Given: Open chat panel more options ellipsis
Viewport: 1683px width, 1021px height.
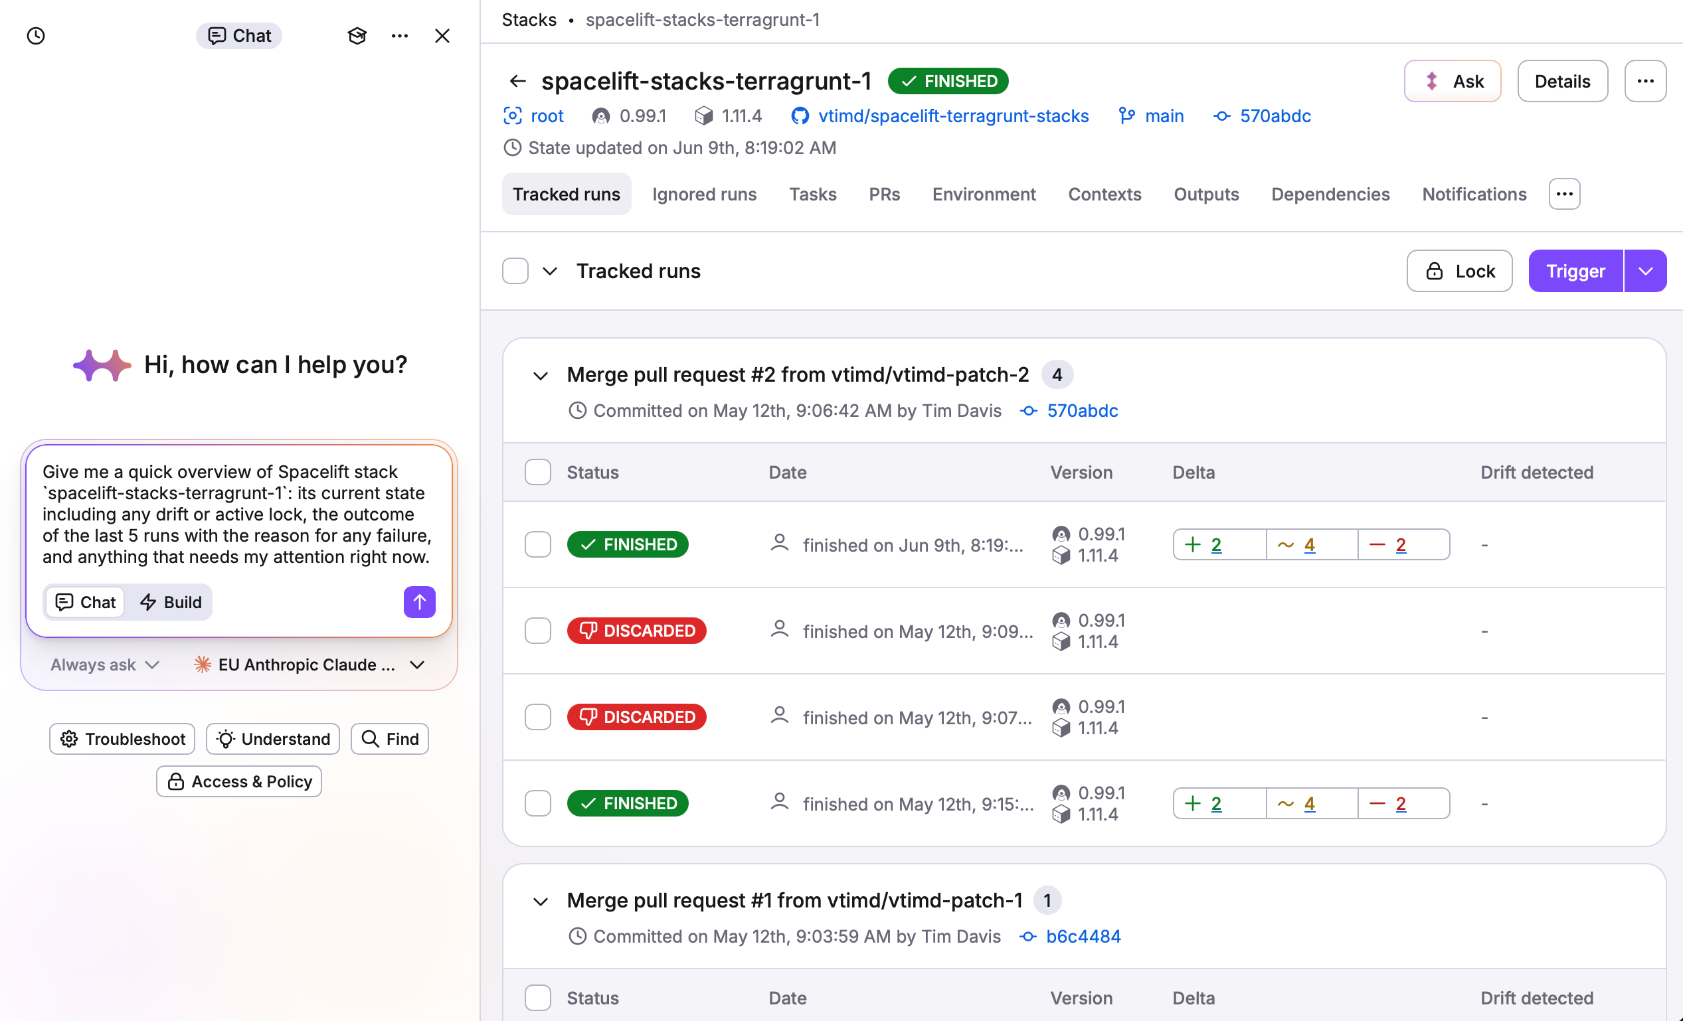Looking at the screenshot, I should [x=400, y=35].
